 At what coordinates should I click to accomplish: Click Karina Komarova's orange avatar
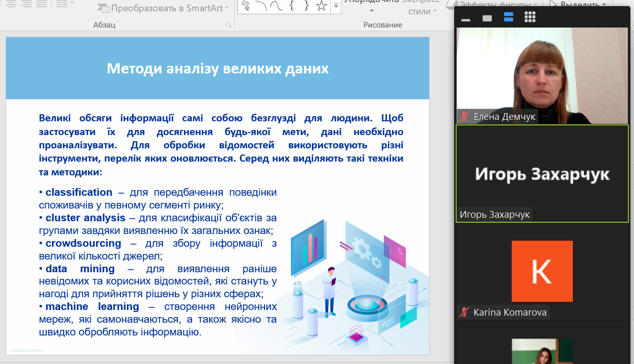pyautogui.click(x=542, y=271)
